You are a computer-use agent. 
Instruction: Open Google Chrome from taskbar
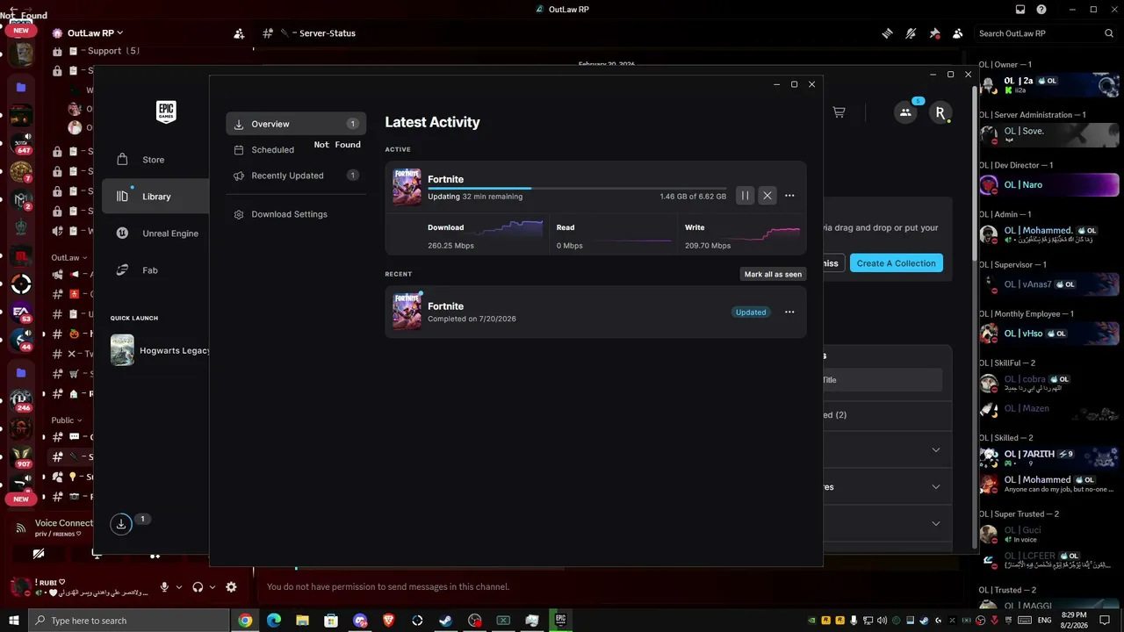tap(245, 621)
